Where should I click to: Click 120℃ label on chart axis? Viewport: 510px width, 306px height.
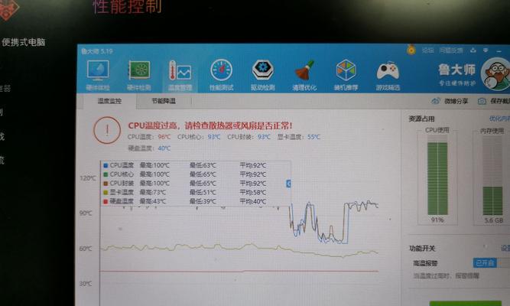pyautogui.click(x=88, y=178)
